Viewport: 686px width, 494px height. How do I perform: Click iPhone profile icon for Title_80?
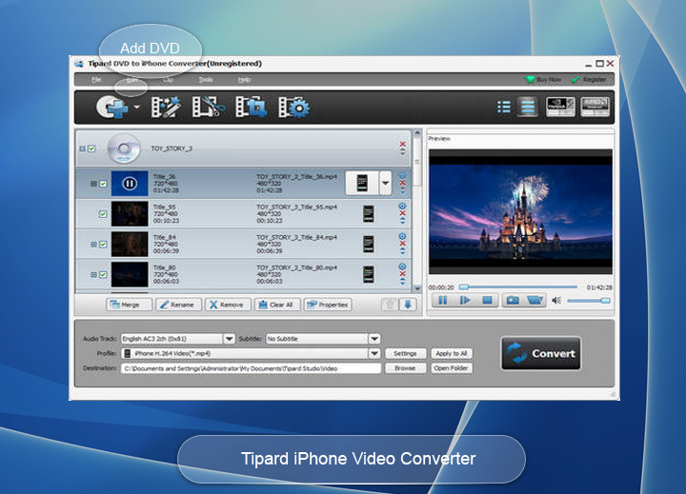click(x=369, y=274)
